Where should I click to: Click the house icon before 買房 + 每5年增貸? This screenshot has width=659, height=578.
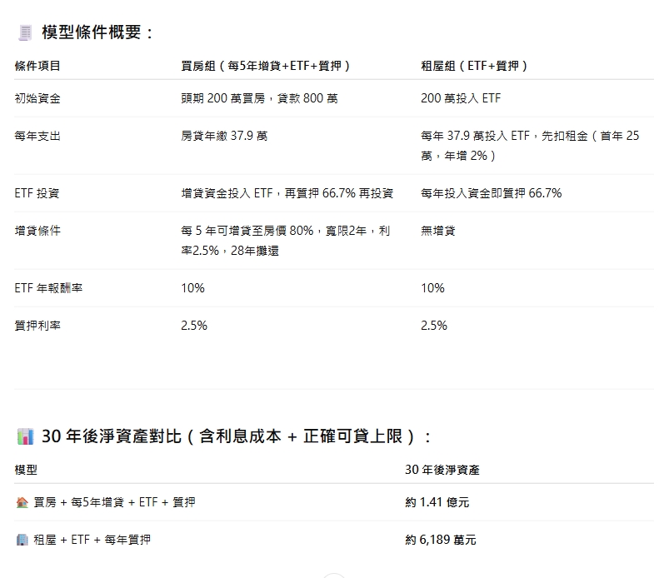tap(22, 502)
